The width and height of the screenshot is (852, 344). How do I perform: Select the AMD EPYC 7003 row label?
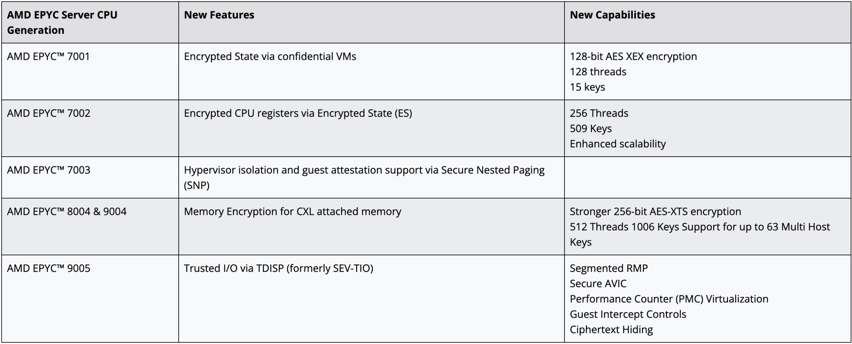pyautogui.click(x=49, y=170)
